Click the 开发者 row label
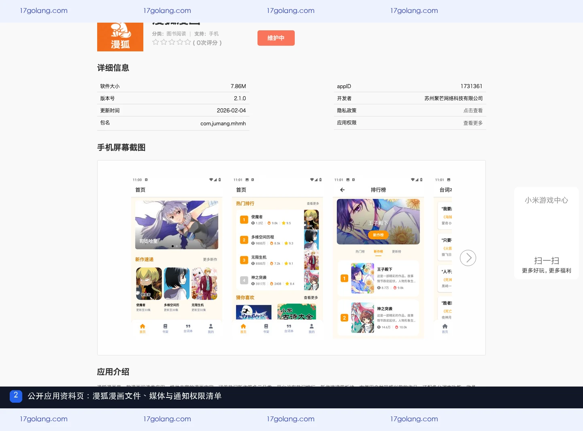 (344, 98)
